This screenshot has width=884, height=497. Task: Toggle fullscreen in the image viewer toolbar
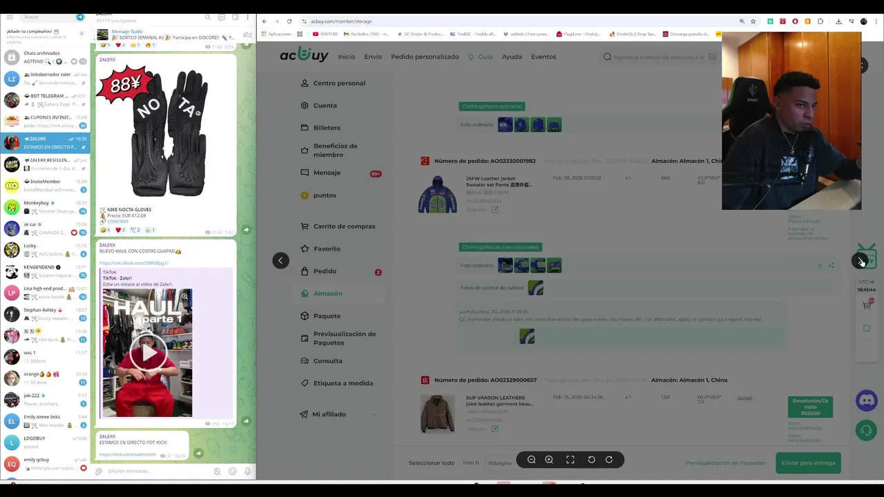coord(570,460)
